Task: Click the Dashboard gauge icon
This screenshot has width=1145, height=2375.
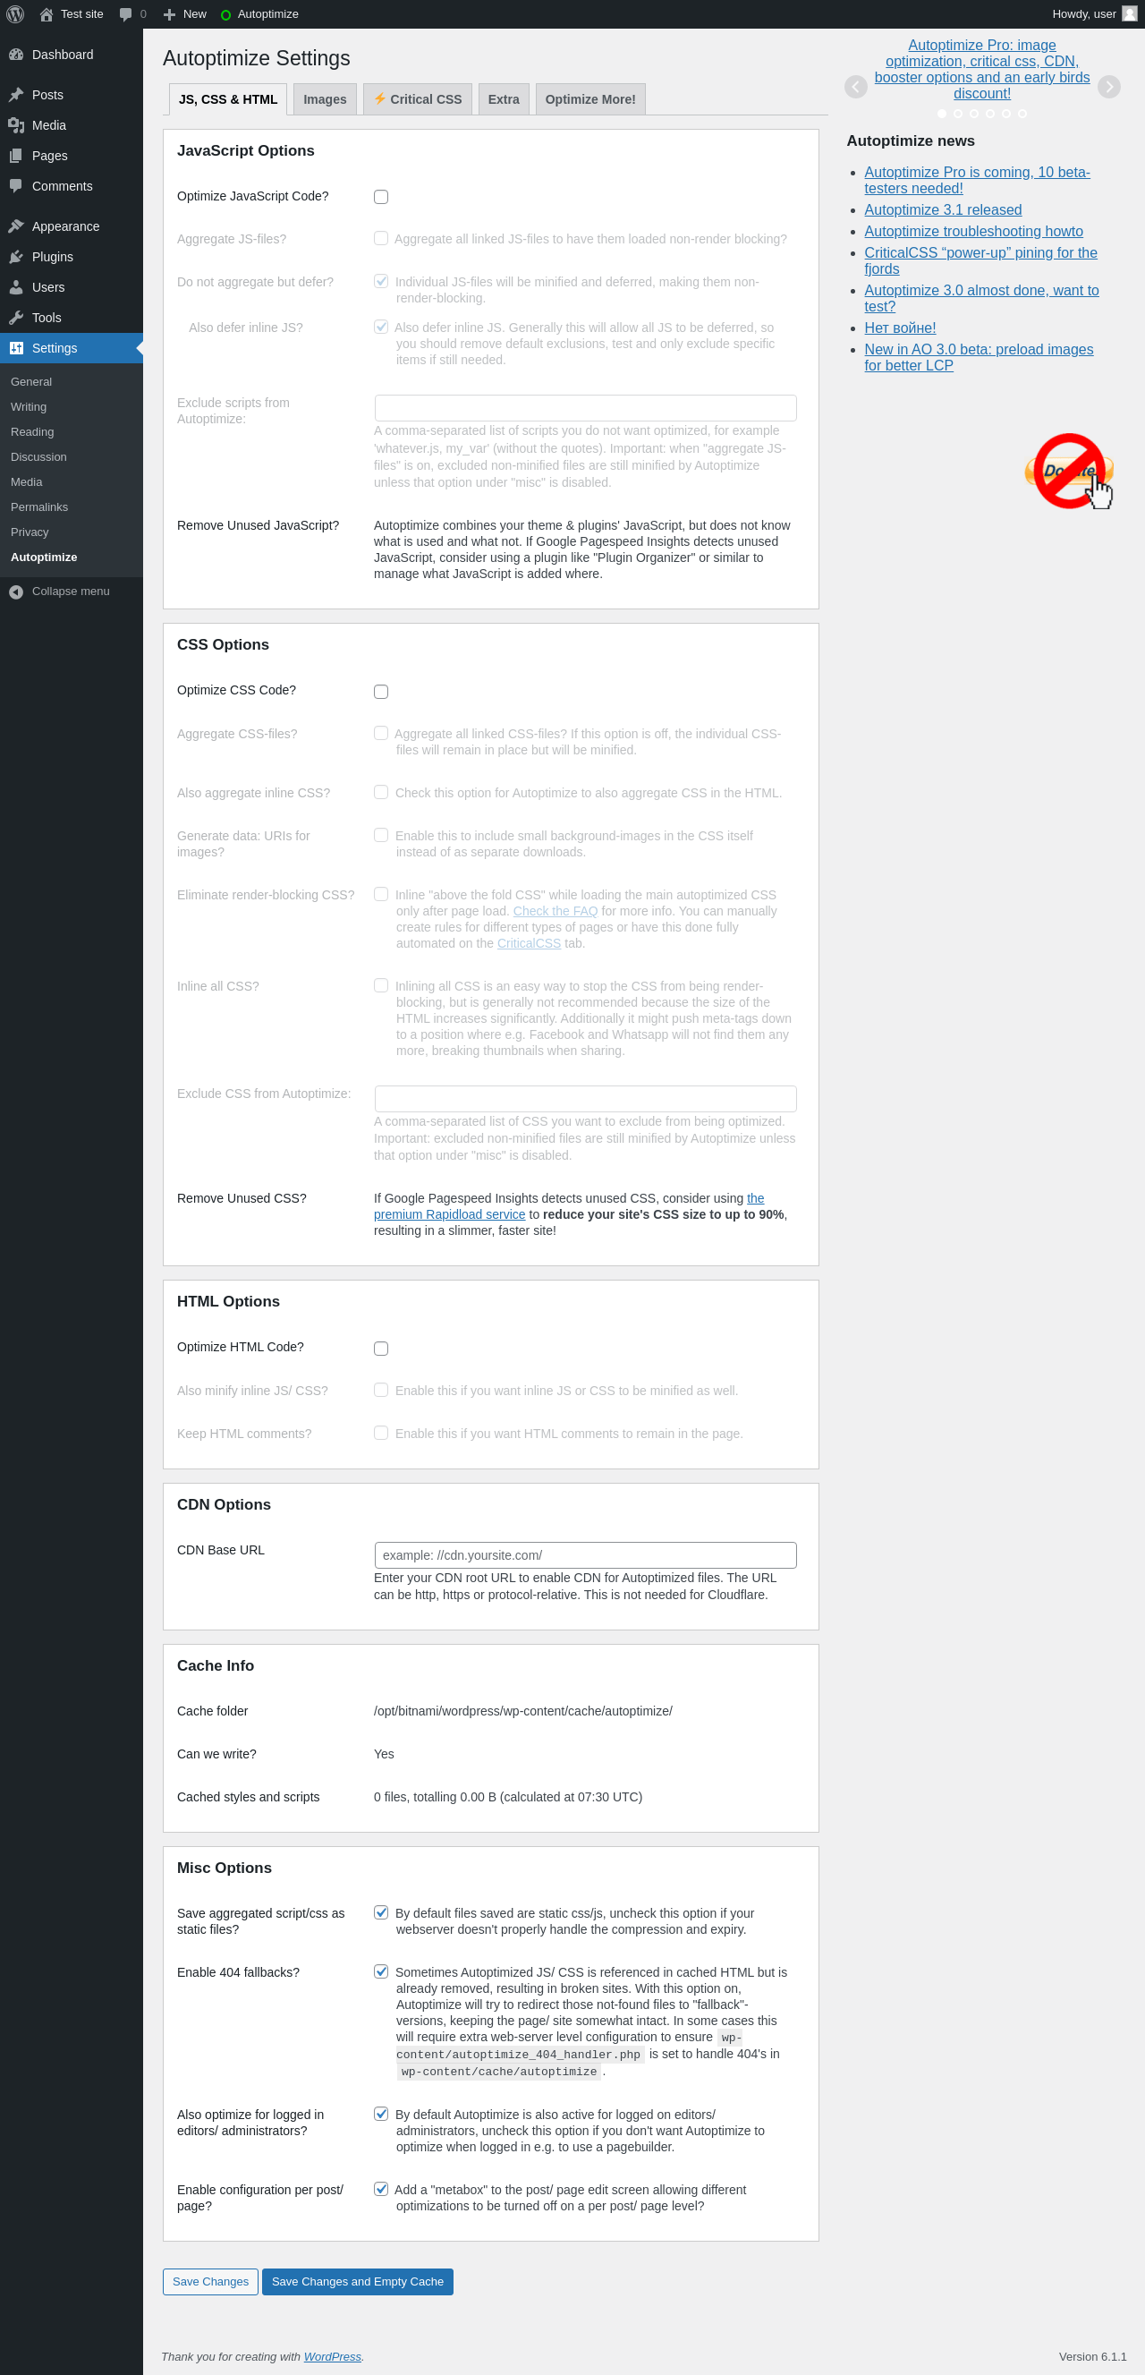Action: pos(16,55)
